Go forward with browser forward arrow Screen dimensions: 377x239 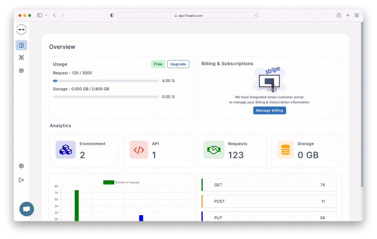[63, 15]
